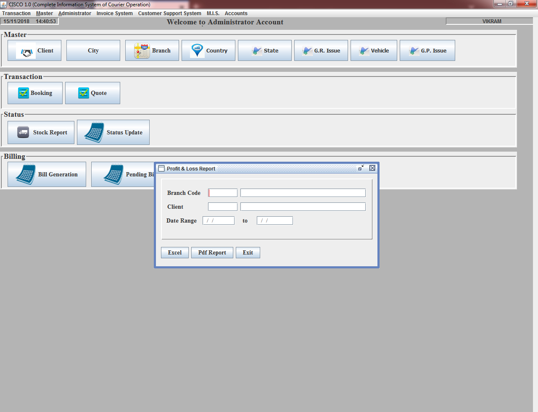Screen dimensions: 538x412
Task: Click the Branch Code name field
Action: tap(303, 193)
